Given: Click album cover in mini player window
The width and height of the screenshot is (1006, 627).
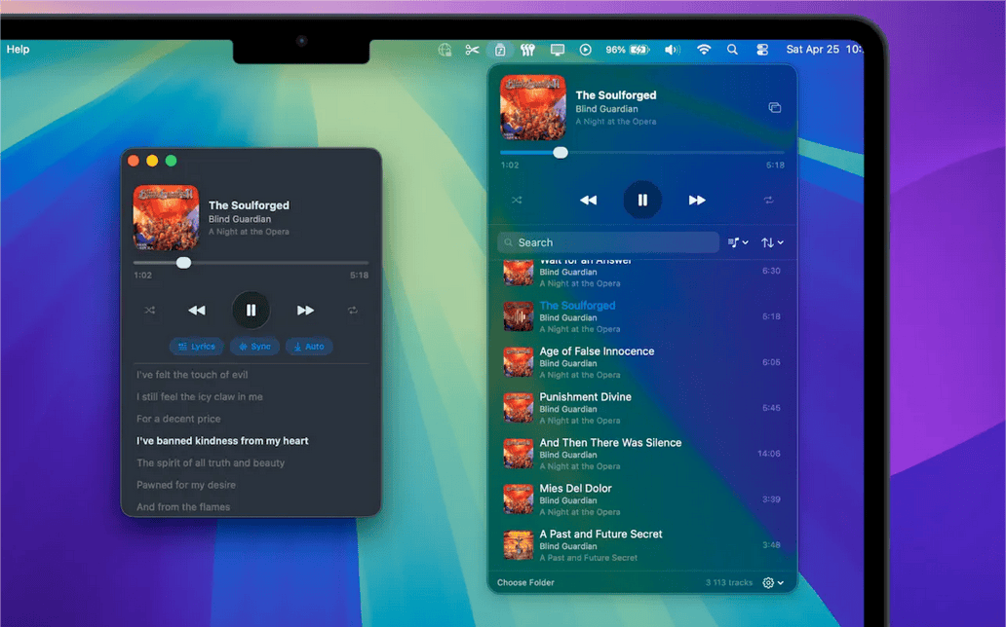Looking at the screenshot, I should tap(166, 218).
